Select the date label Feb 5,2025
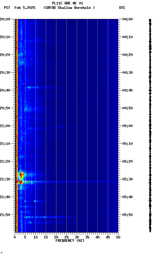 click(x=25, y=8)
